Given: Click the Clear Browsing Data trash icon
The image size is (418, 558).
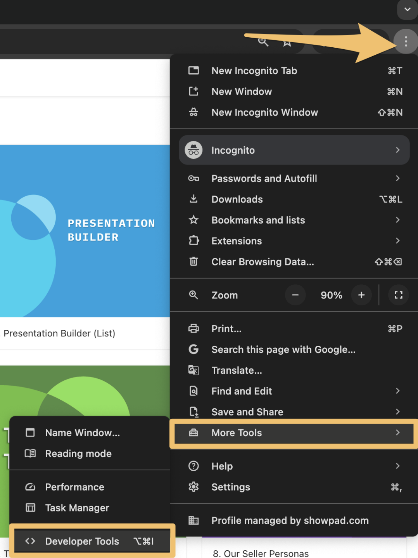Looking at the screenshot, I should (x=193, y=262).
